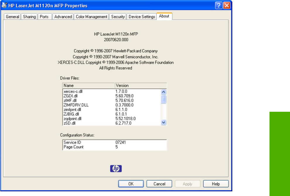This screenshot has height=196, width=290.
Task: Click the HP LaserJet M1120n MFP heading
Action: coord(116,34)
